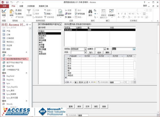Viewport: 160px width, 117px height.
Task: Open the 创建 Create ribbon tab
Action: [x=21, y=6]
